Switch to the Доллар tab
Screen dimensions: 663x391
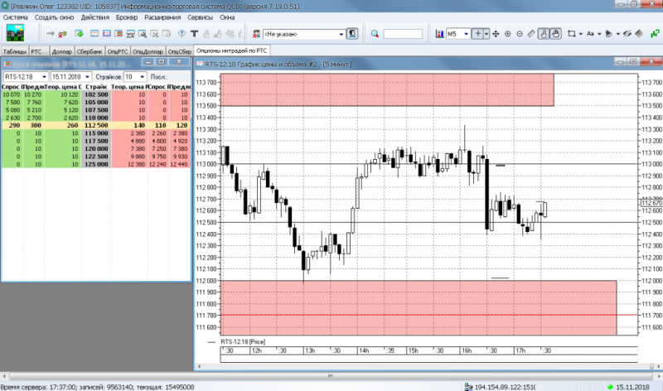tap(61, 51)
